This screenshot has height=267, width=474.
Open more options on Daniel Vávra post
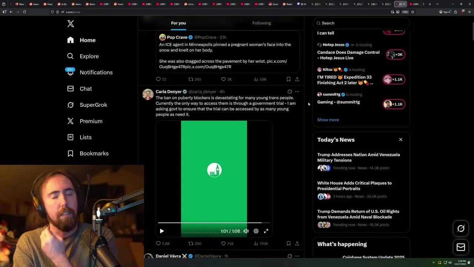(x=297, y=256)
